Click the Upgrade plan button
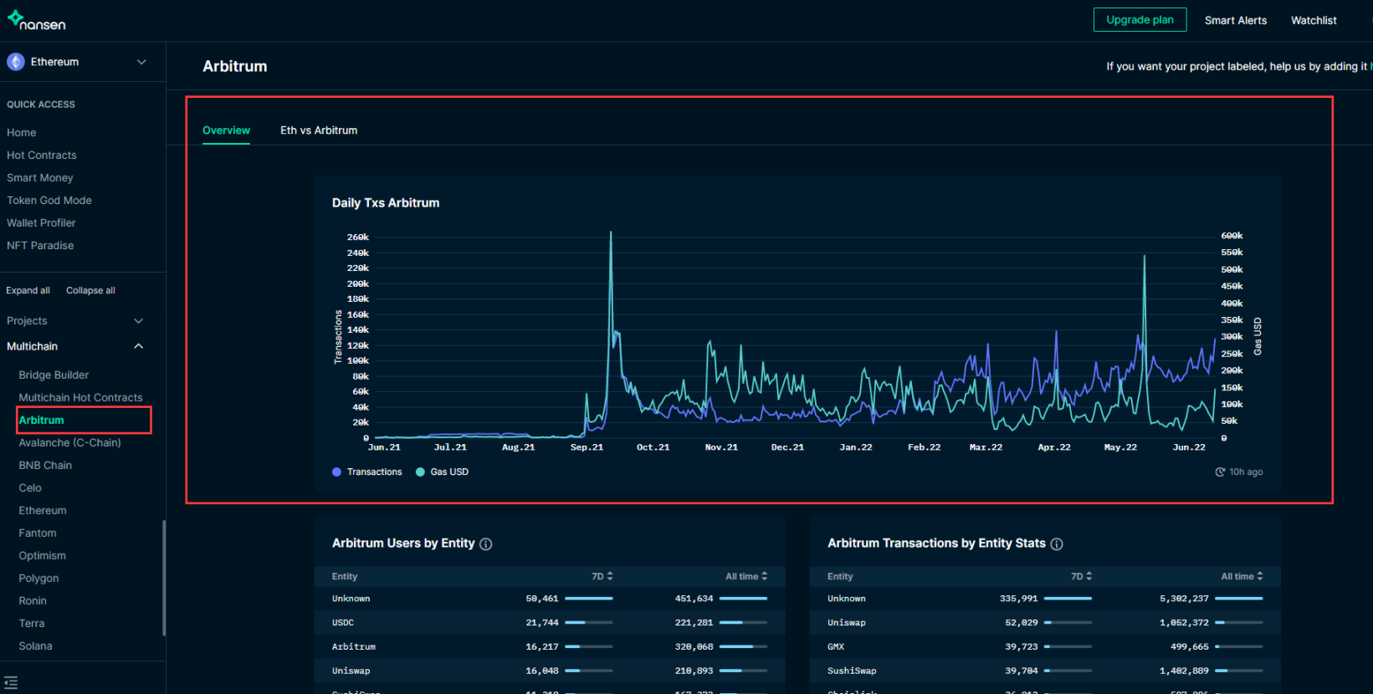This screenshot has width=1373, height=694. pyautogui.click(x=1140, y=20)
